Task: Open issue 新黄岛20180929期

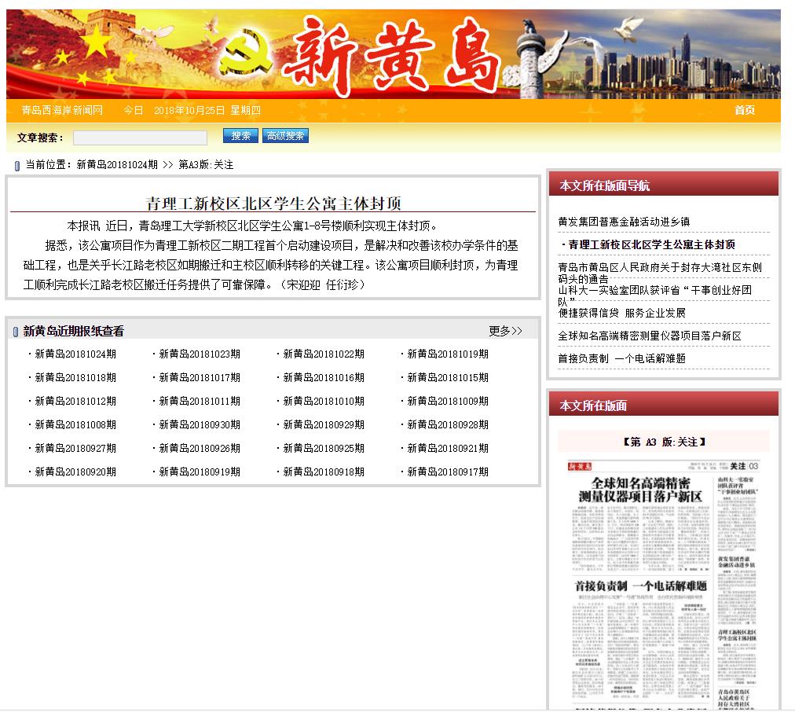Action: pyautogui.click(x=324, y=425)
